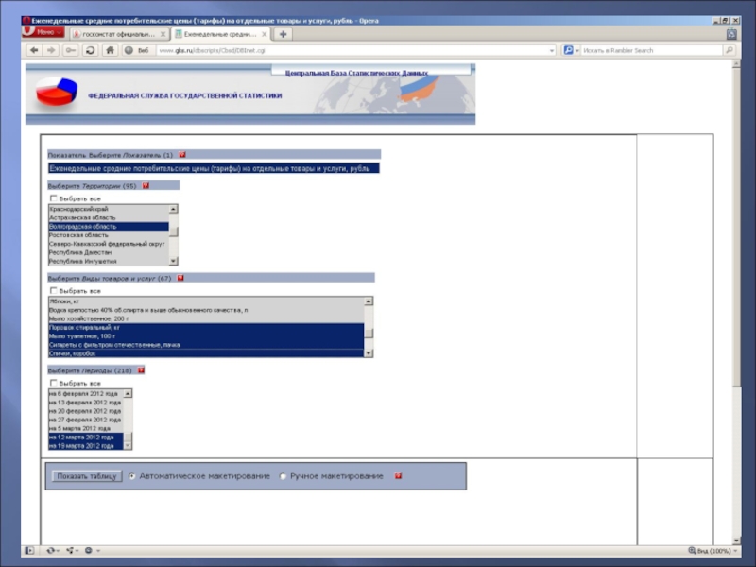
Task: Click the main page vertical scrollbar
Action: [x=736, y=301]
